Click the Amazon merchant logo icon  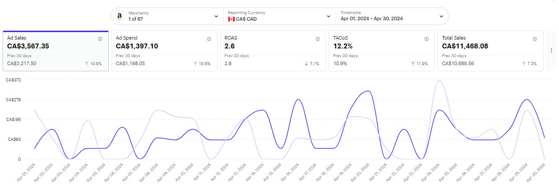click(119, 16)
